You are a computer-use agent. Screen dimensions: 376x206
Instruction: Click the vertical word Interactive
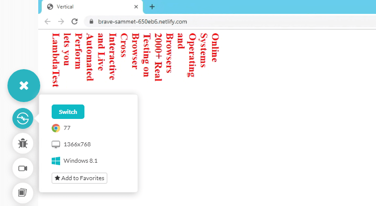(x=112, y=56)
